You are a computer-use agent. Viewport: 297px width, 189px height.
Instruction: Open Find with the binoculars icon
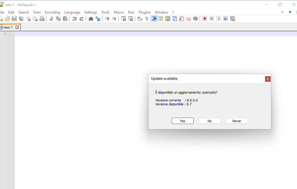pyautogui.click(x=91, y=19)
